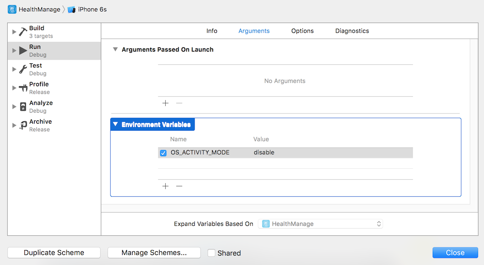Click the Analyze icon in sidebar

[x=23, y=107]
